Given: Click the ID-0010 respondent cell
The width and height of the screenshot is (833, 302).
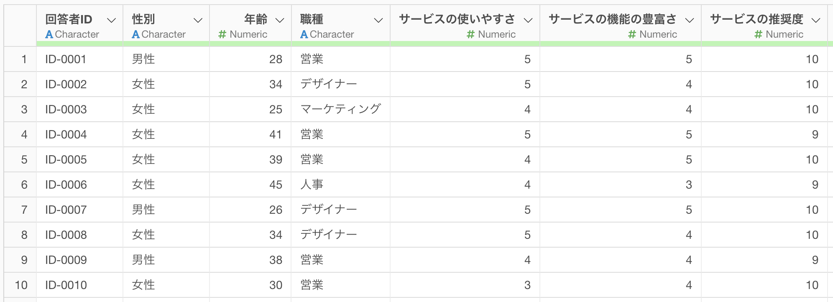Looking at the screenshot, I should pos(79,285).
